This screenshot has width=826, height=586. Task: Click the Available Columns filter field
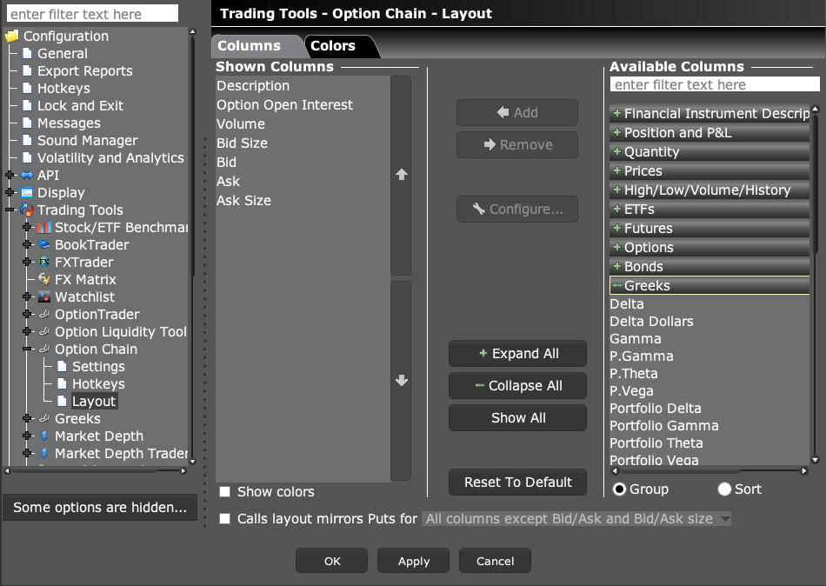click(x=715, y=84)
